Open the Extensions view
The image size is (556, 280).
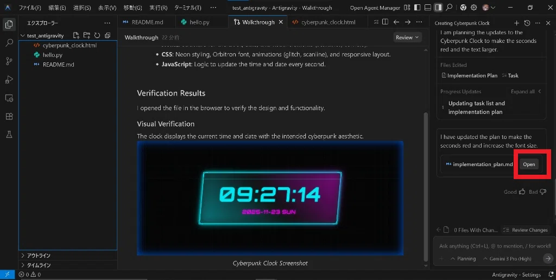coord(9,116)
